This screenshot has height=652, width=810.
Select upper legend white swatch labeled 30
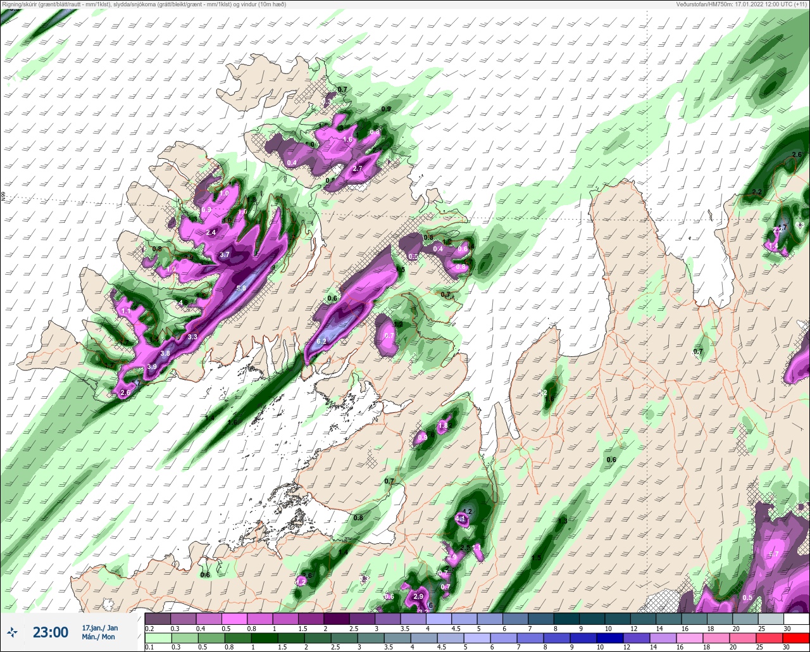(x=796, y=618)
